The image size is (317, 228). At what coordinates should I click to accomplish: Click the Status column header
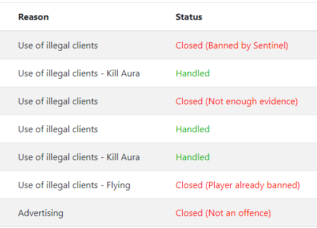coord(189,17)
